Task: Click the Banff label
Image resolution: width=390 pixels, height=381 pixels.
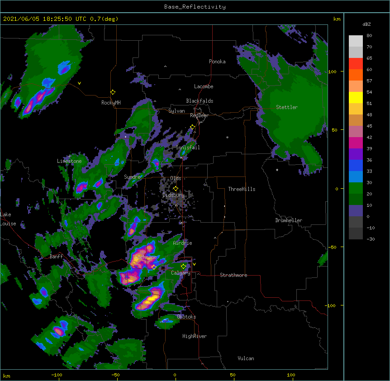Action: (x=56, y=257)
